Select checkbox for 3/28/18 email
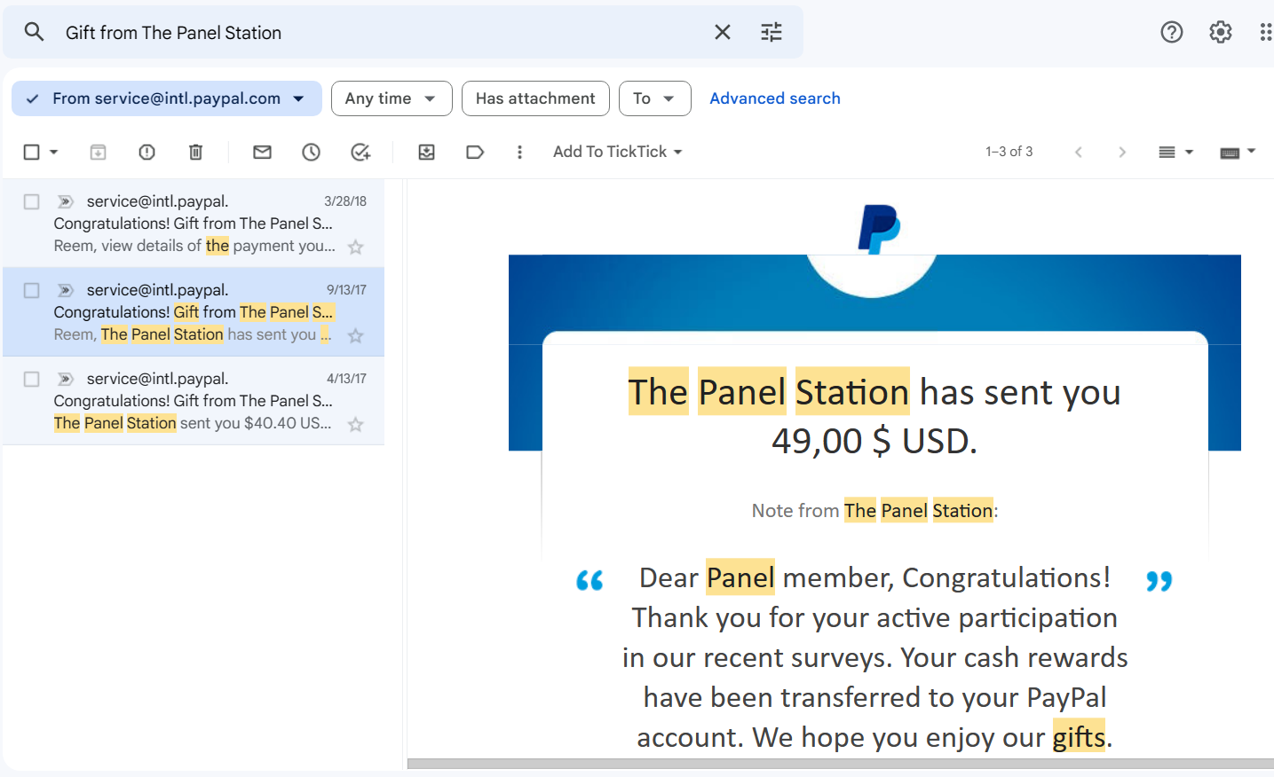Viewport: 1274px width, 777px height. 32,201
